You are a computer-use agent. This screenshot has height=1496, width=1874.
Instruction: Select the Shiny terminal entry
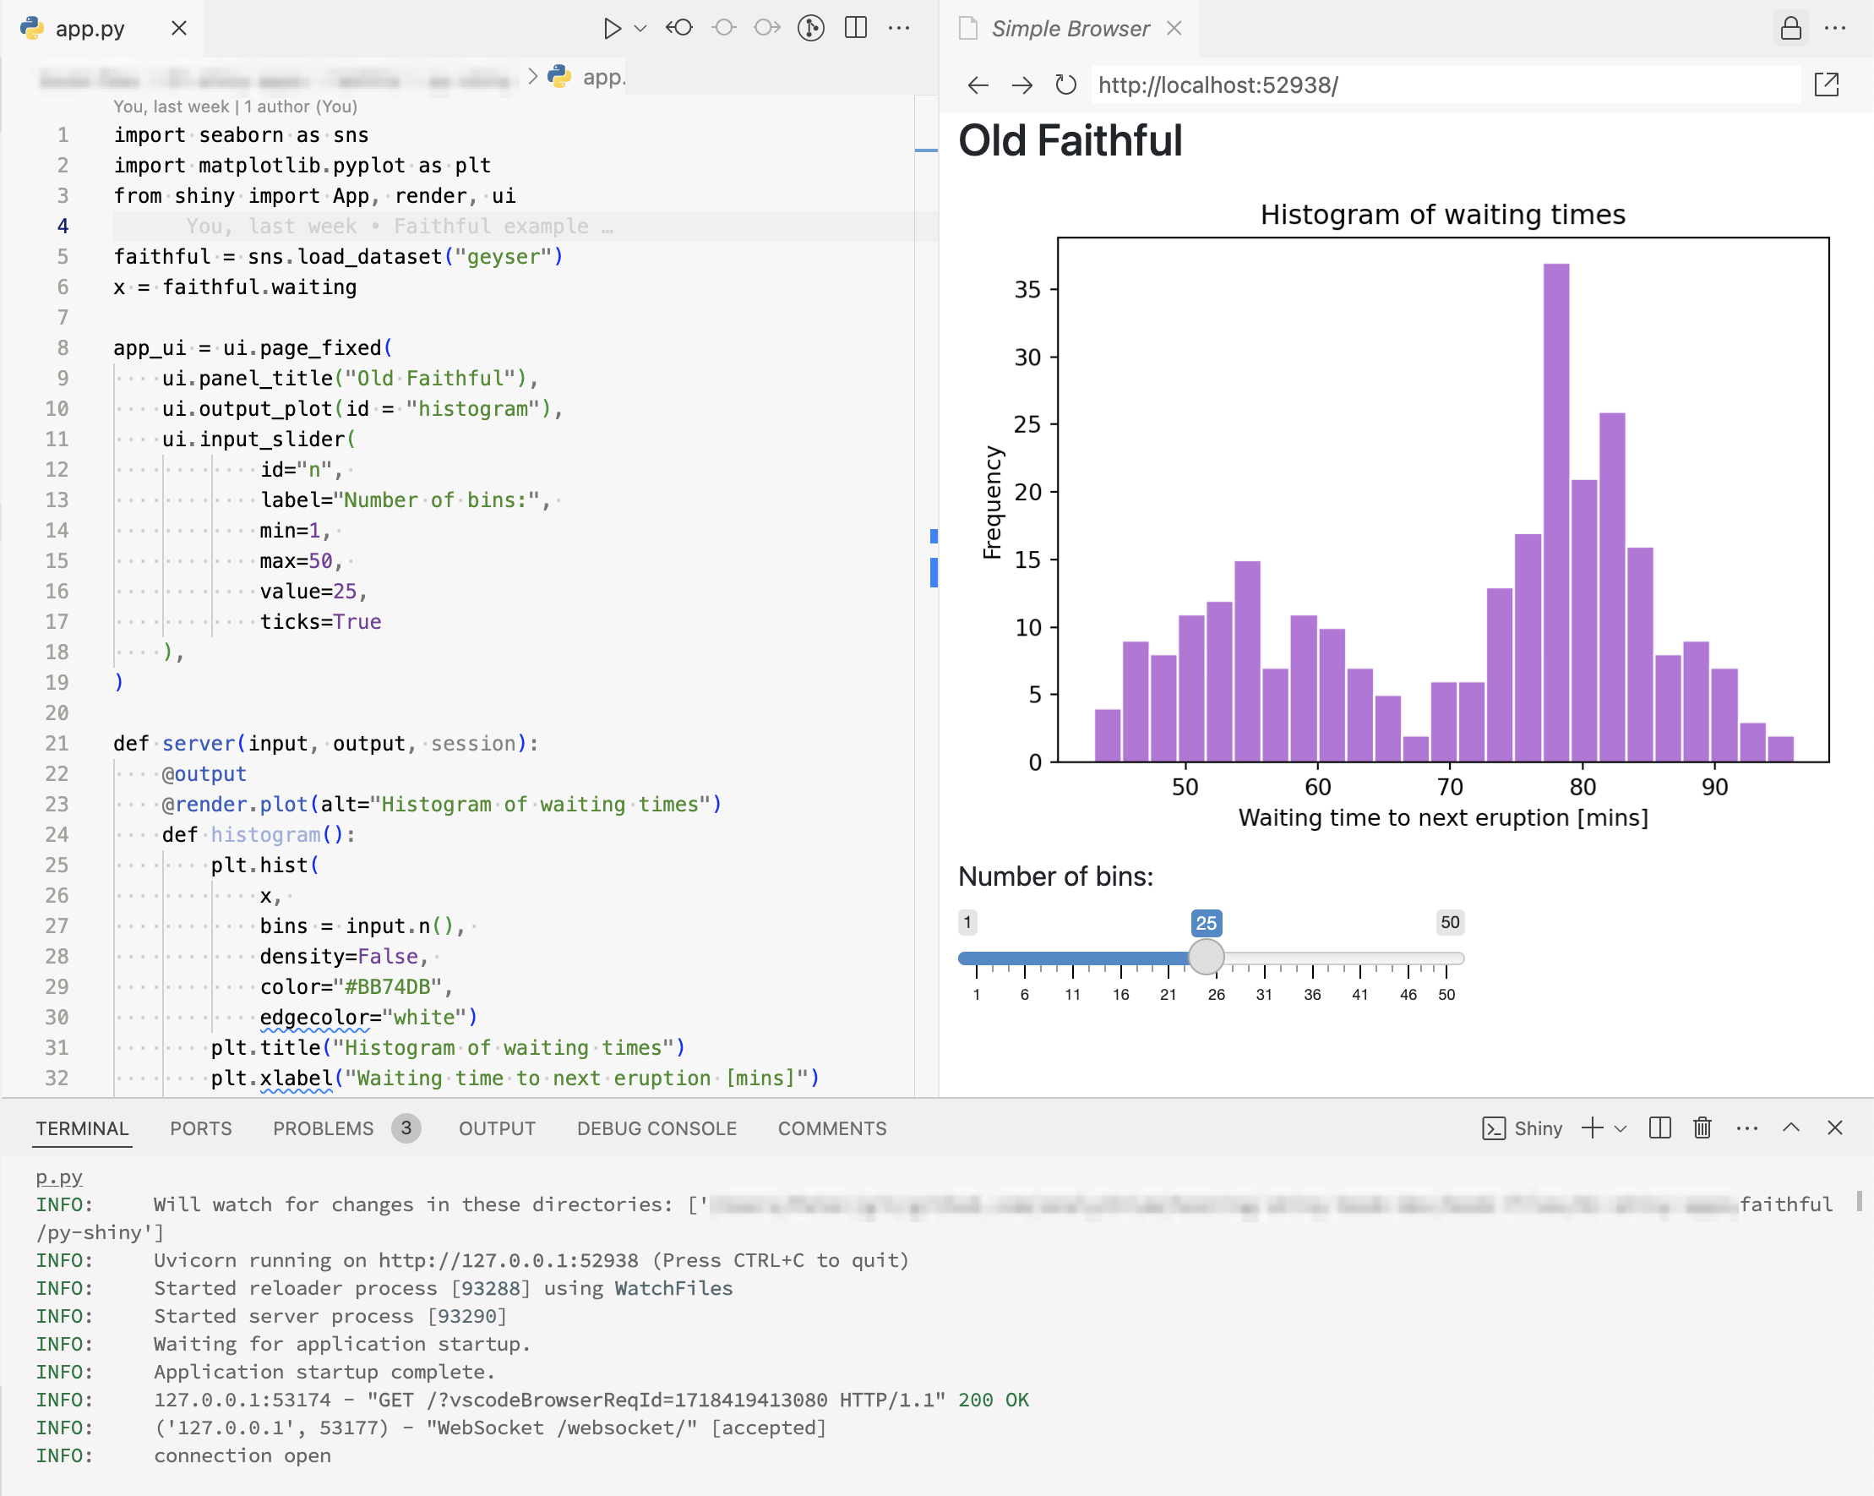(1528, 1127)
